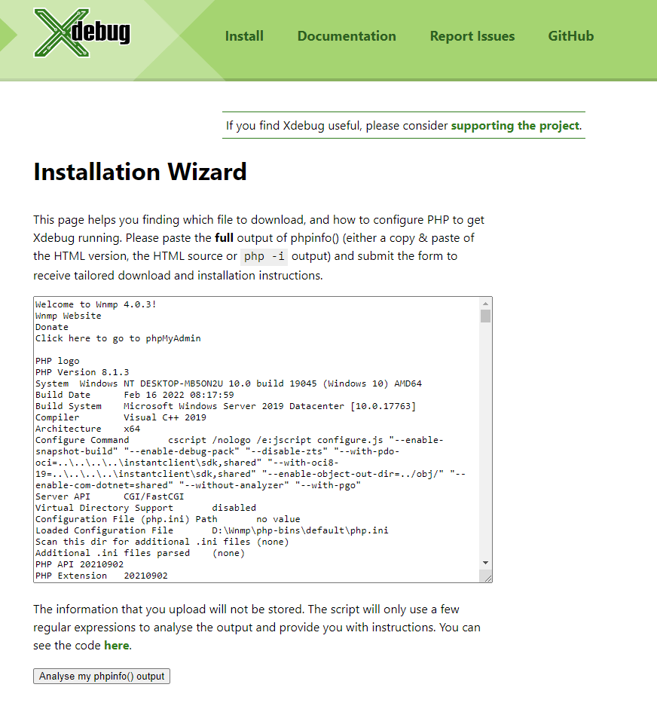Click the 'Wnmp Website' line

pyautogui.click(x=69, y=316)
